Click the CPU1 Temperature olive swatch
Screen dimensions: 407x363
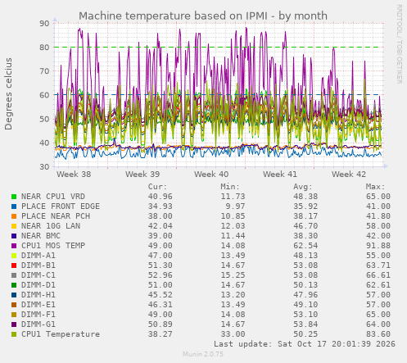(x=14, y=334)
